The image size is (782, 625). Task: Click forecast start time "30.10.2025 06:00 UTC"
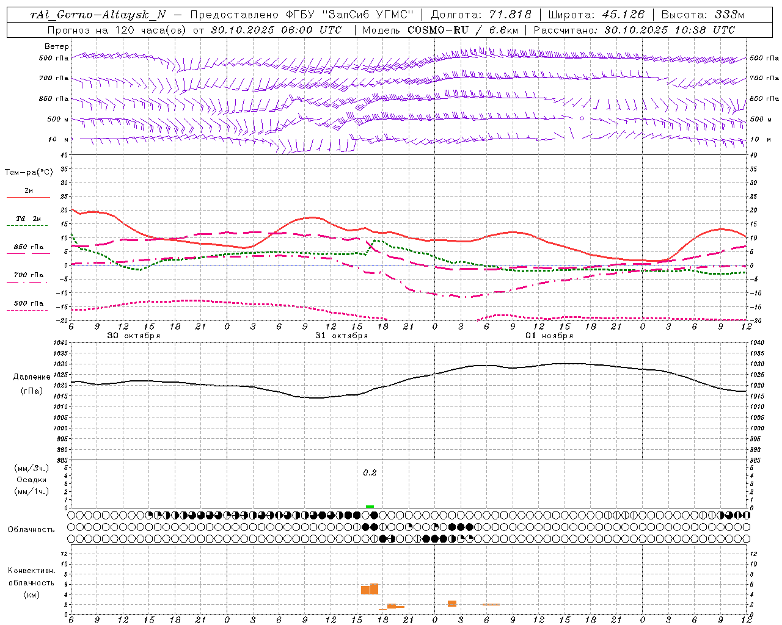coord(277,30)
